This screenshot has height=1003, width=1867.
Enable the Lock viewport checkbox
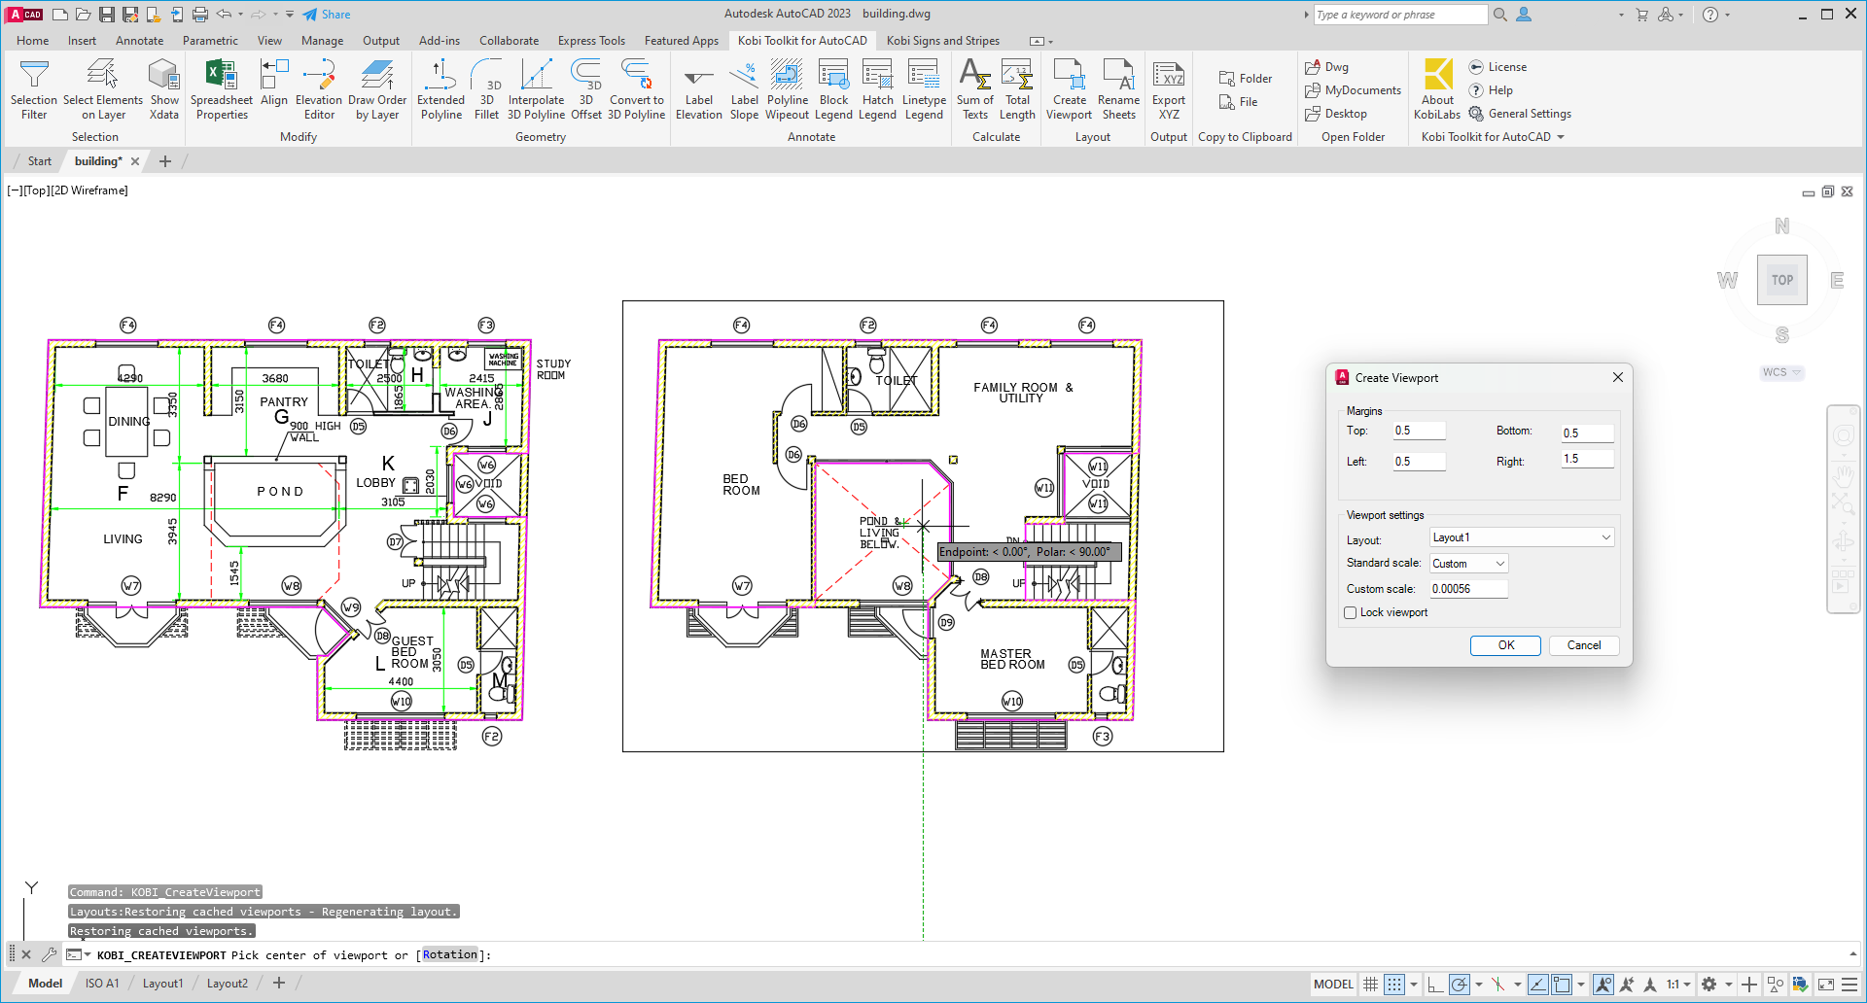1351,613
